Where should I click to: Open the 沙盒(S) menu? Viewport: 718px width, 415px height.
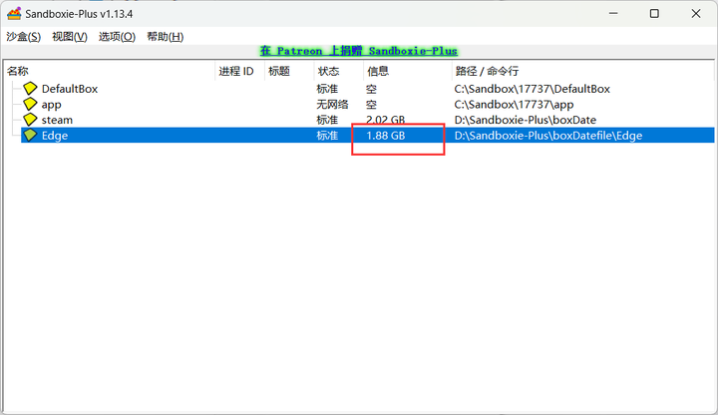coord(23,37)
